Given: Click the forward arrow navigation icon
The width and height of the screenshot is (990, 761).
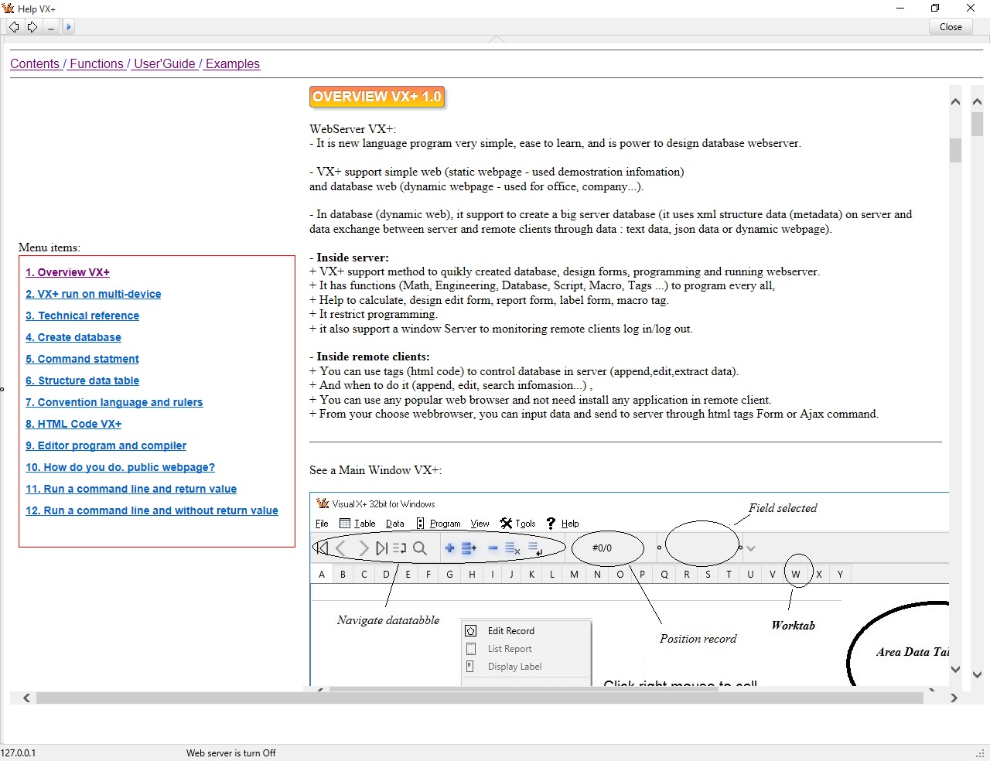Looking at the screenshot, I should coord(32,27).
